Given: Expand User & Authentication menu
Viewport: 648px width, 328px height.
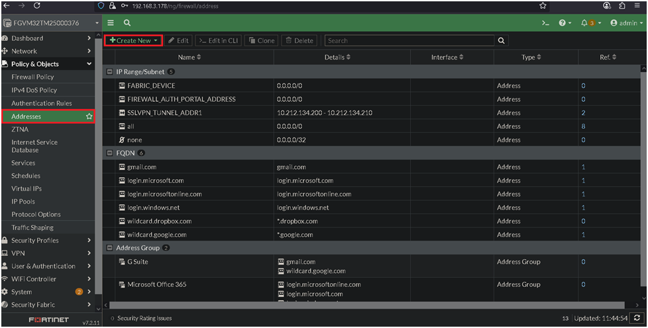Looking at the screenshot, I should click(47, 266).
